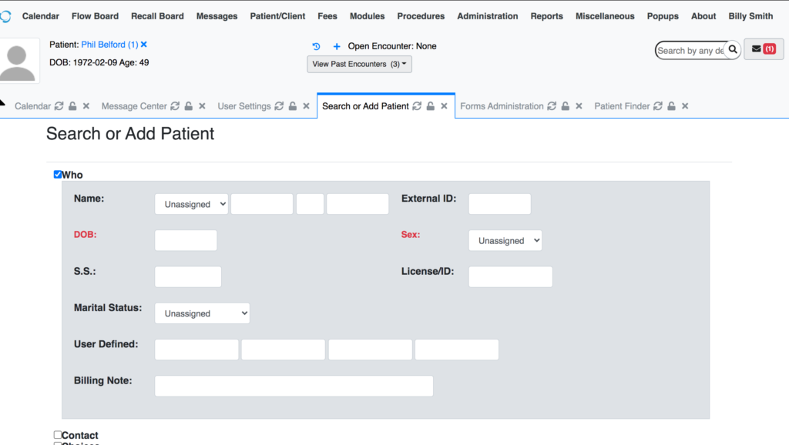Viewport: 789px width, 445px height.
Task: Click the search magnifier icon
Action: pyautogui.click(x=733, y=49)
